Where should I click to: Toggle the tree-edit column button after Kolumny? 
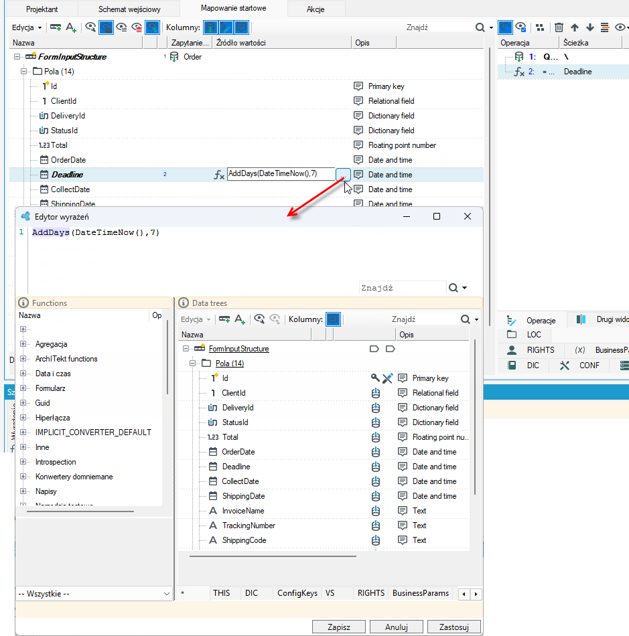226,27
